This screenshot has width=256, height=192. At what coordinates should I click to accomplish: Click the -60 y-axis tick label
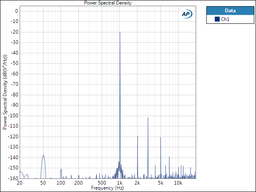pyautogui.click(x=14, y=74)
